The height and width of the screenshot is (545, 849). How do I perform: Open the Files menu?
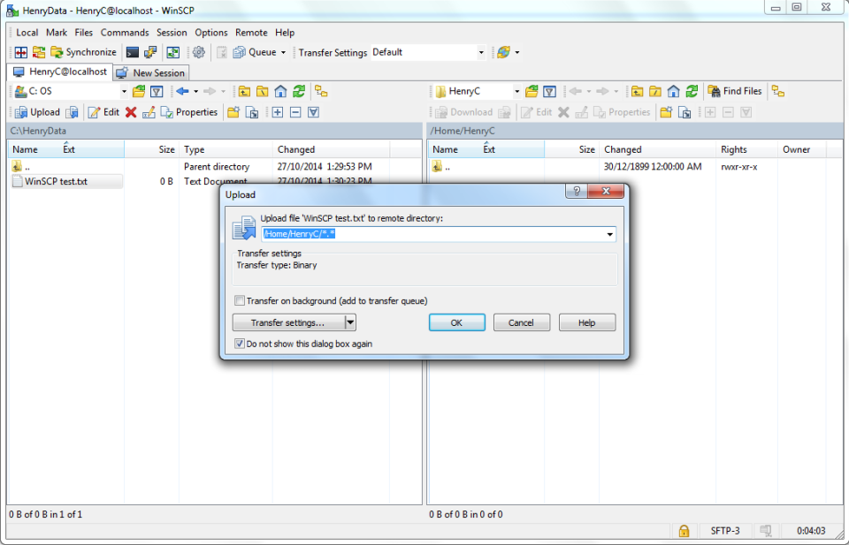coord(83,33)
